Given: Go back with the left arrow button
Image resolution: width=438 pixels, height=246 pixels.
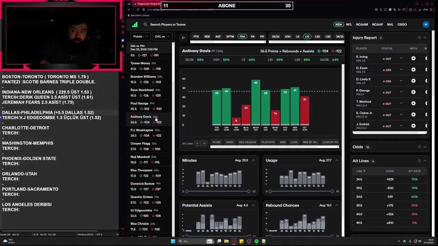Looking at the screenshot, I should (x=183, y=38).
